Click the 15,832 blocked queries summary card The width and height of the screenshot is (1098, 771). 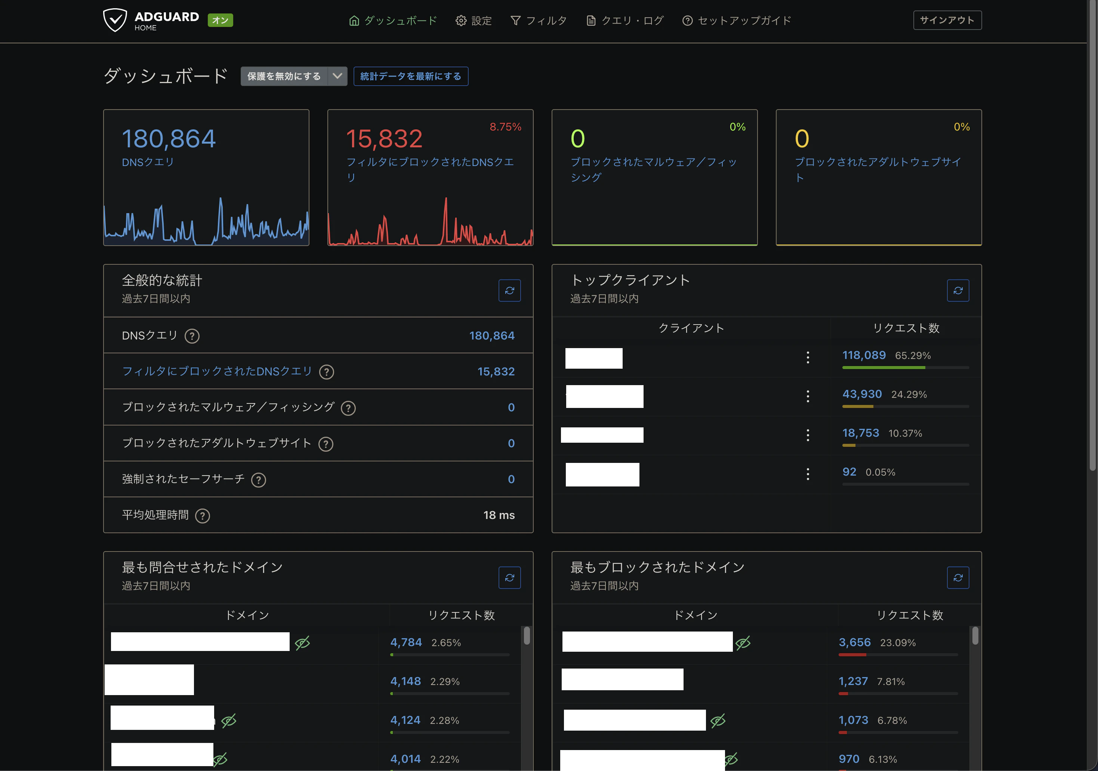(431, 178)
